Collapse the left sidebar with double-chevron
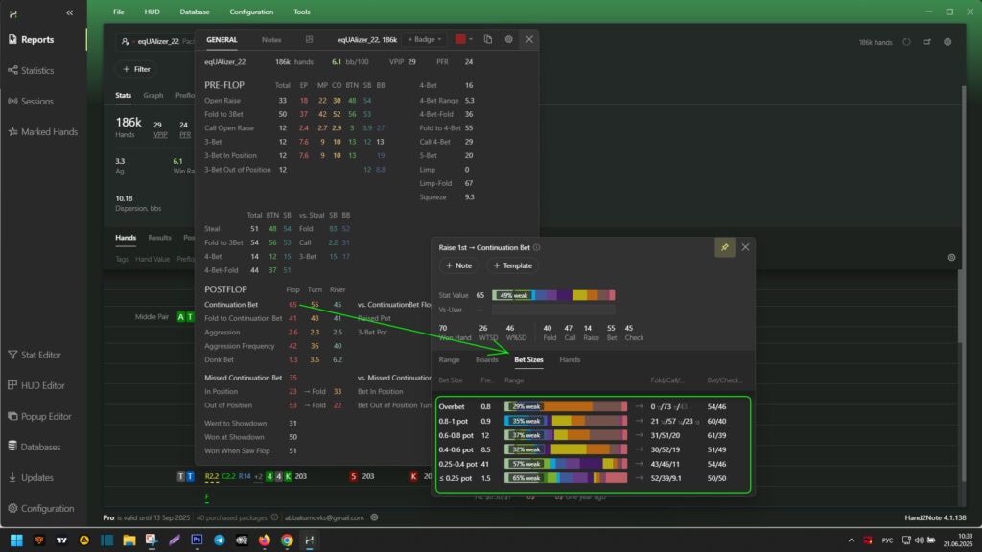This screenshot has width=982, height=552. tap(69, 12)
